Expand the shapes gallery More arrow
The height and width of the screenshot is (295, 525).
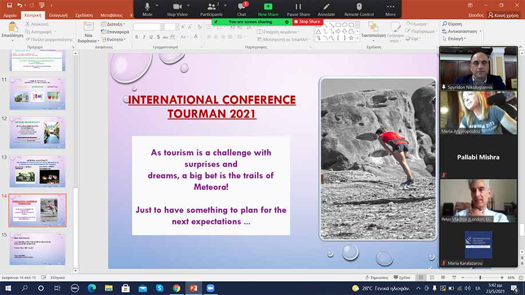(x=358, y=39)
